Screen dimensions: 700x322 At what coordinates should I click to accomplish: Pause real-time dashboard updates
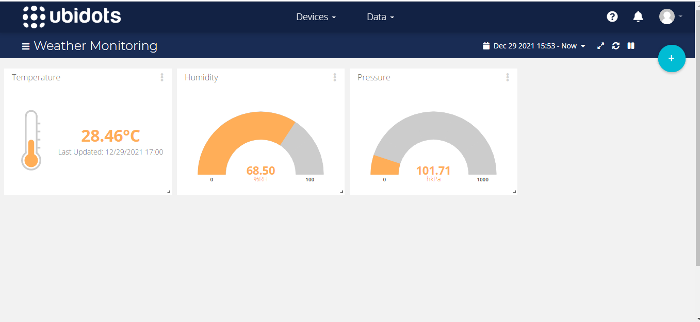(x=630, y=46)
